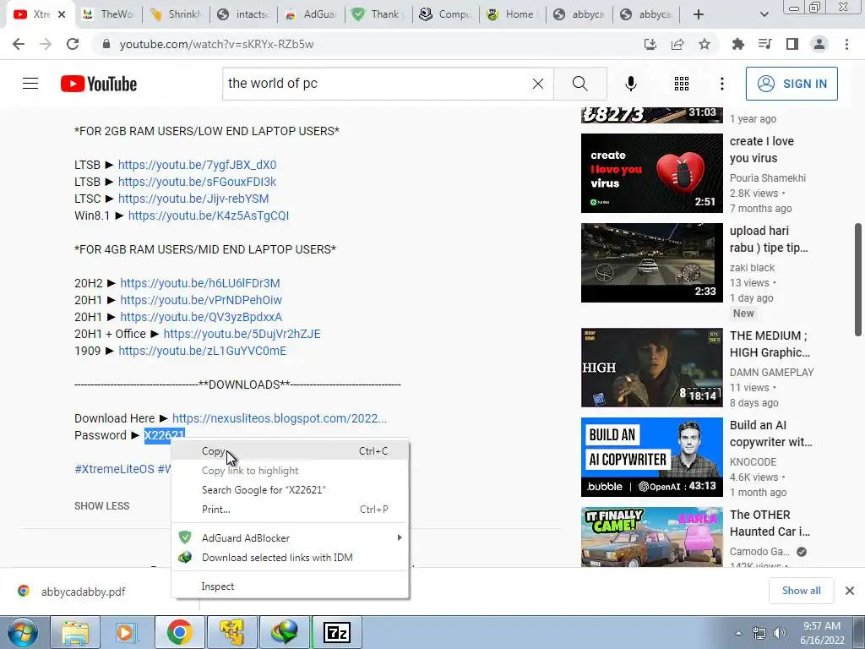Viewport: 865px width, 649px height.
Task: Go to YouTube home via the logo
Action: [99, 84]
